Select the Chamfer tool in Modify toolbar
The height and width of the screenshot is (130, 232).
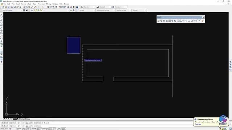[197, 21]
